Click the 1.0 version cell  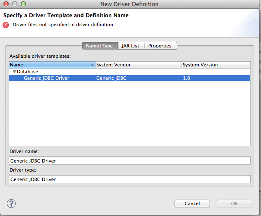click(x=187, y=78)
